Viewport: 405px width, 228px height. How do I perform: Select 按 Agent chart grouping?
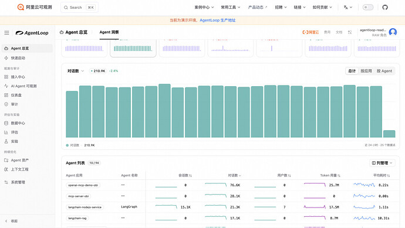[x=384, y=71]
